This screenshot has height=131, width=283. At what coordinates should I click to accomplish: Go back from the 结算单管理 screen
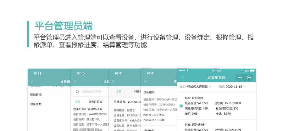click(182, 77)
